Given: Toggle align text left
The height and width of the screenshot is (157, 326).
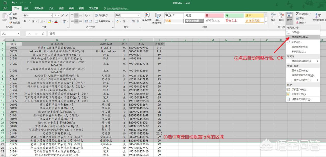Looking at the screenshot, I should pos(73,21).
